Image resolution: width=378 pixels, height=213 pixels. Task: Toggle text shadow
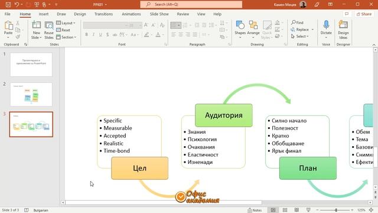pyautogui.click(x=107, y=35)
